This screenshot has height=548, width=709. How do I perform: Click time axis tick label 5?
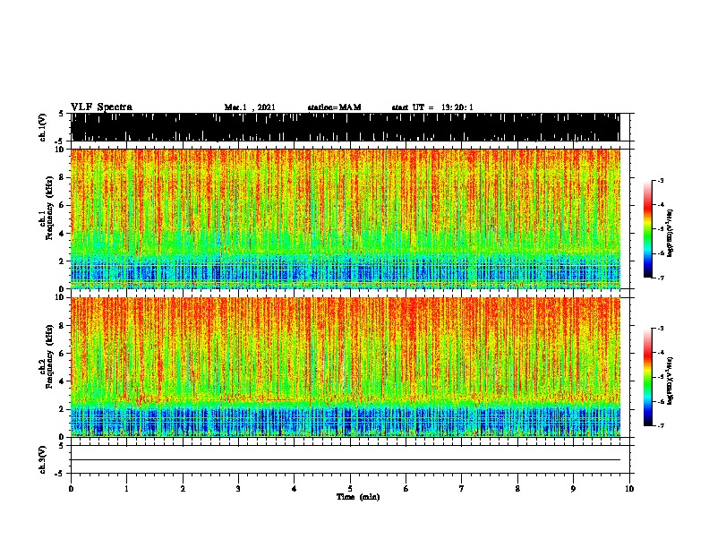click(350, 489)
